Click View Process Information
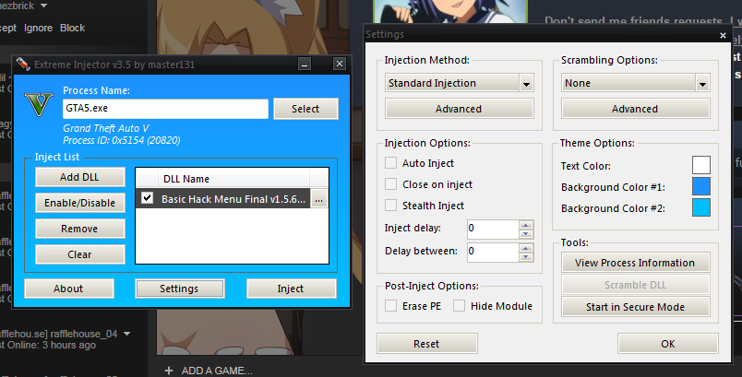This screenshot has height=377, width=742. click(636, 263)
